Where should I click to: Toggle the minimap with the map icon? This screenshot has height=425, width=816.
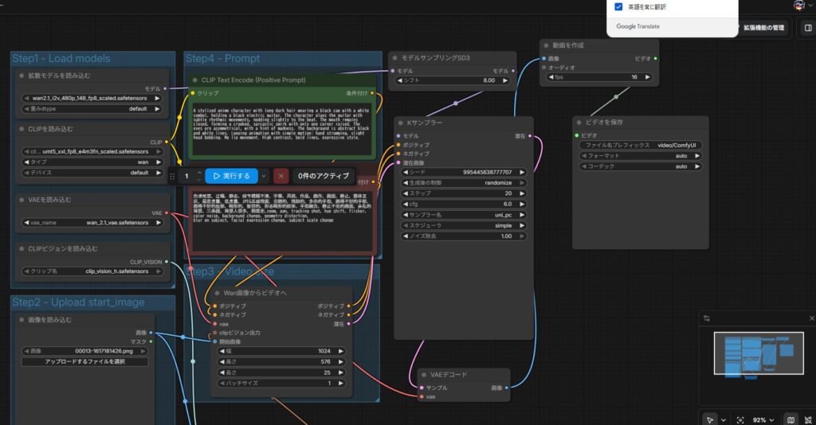(790, 419)
